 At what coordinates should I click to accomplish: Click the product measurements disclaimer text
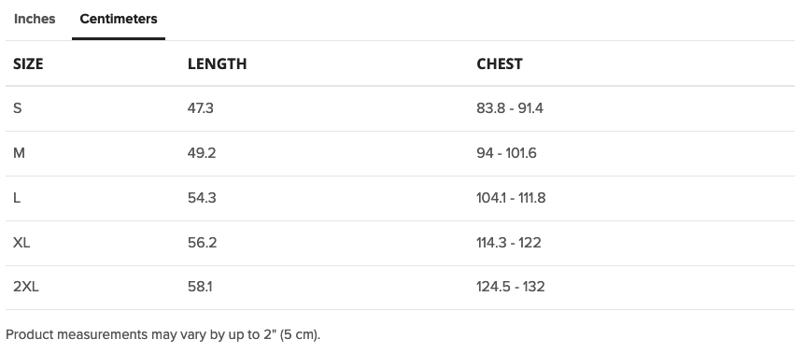162,334
